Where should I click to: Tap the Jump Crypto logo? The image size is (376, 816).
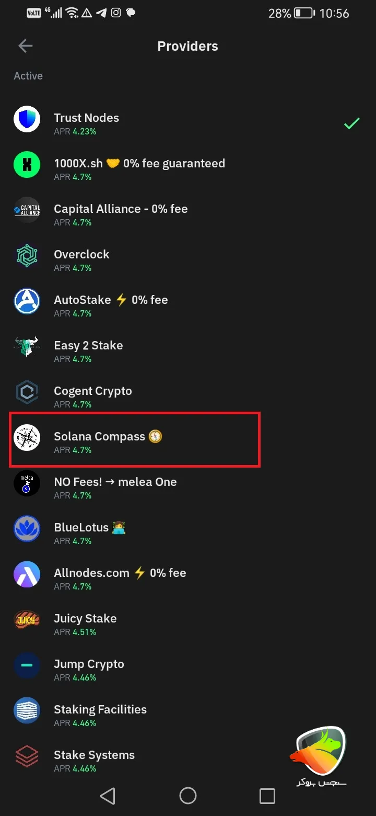coord(27,665)
